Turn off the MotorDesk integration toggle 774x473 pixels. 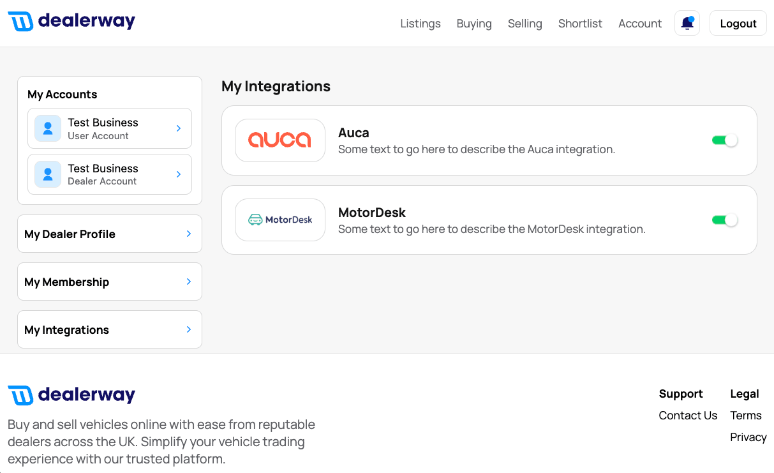(x=725, y=220)
